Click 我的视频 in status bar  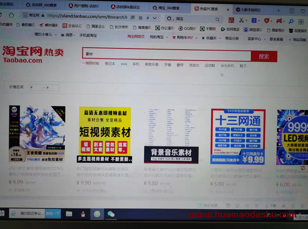(x=208, y=206)
